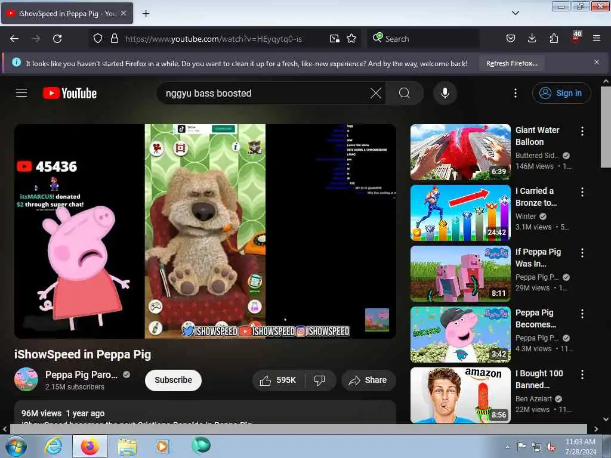
Task: Open the Peppa Pig Becomes... video thumbnail
Action: click(460, 334)
